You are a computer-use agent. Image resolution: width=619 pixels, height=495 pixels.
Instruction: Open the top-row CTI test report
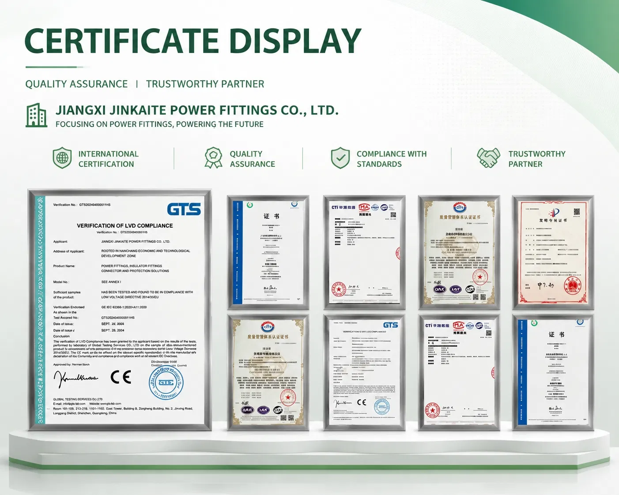pyautogui.click(x=364, y=253)
